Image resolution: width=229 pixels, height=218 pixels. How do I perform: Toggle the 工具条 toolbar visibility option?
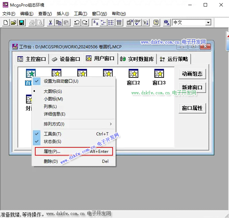(x=52, y=134)
